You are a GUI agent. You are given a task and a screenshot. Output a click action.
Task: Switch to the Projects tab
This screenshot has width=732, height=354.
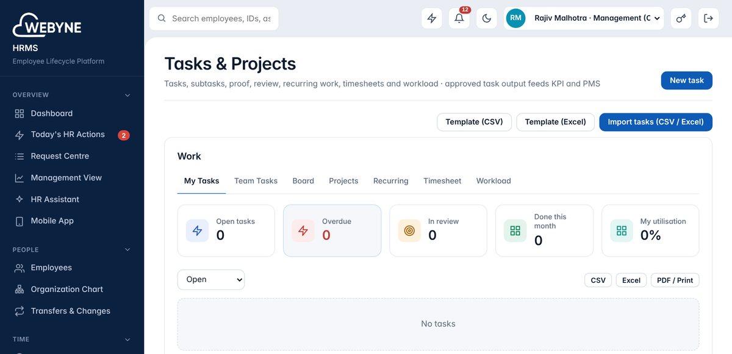(x=343, y=181)
